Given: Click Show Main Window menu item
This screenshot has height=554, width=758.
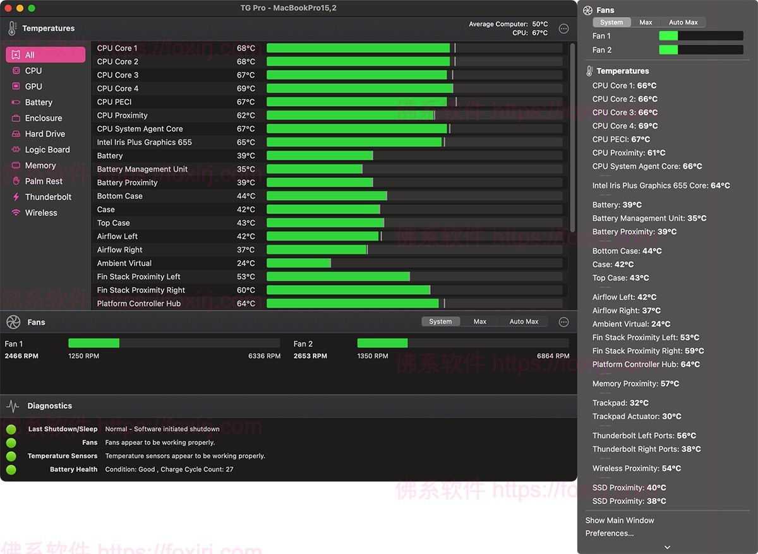Looking at the screenshot, I should click(619, 521).
